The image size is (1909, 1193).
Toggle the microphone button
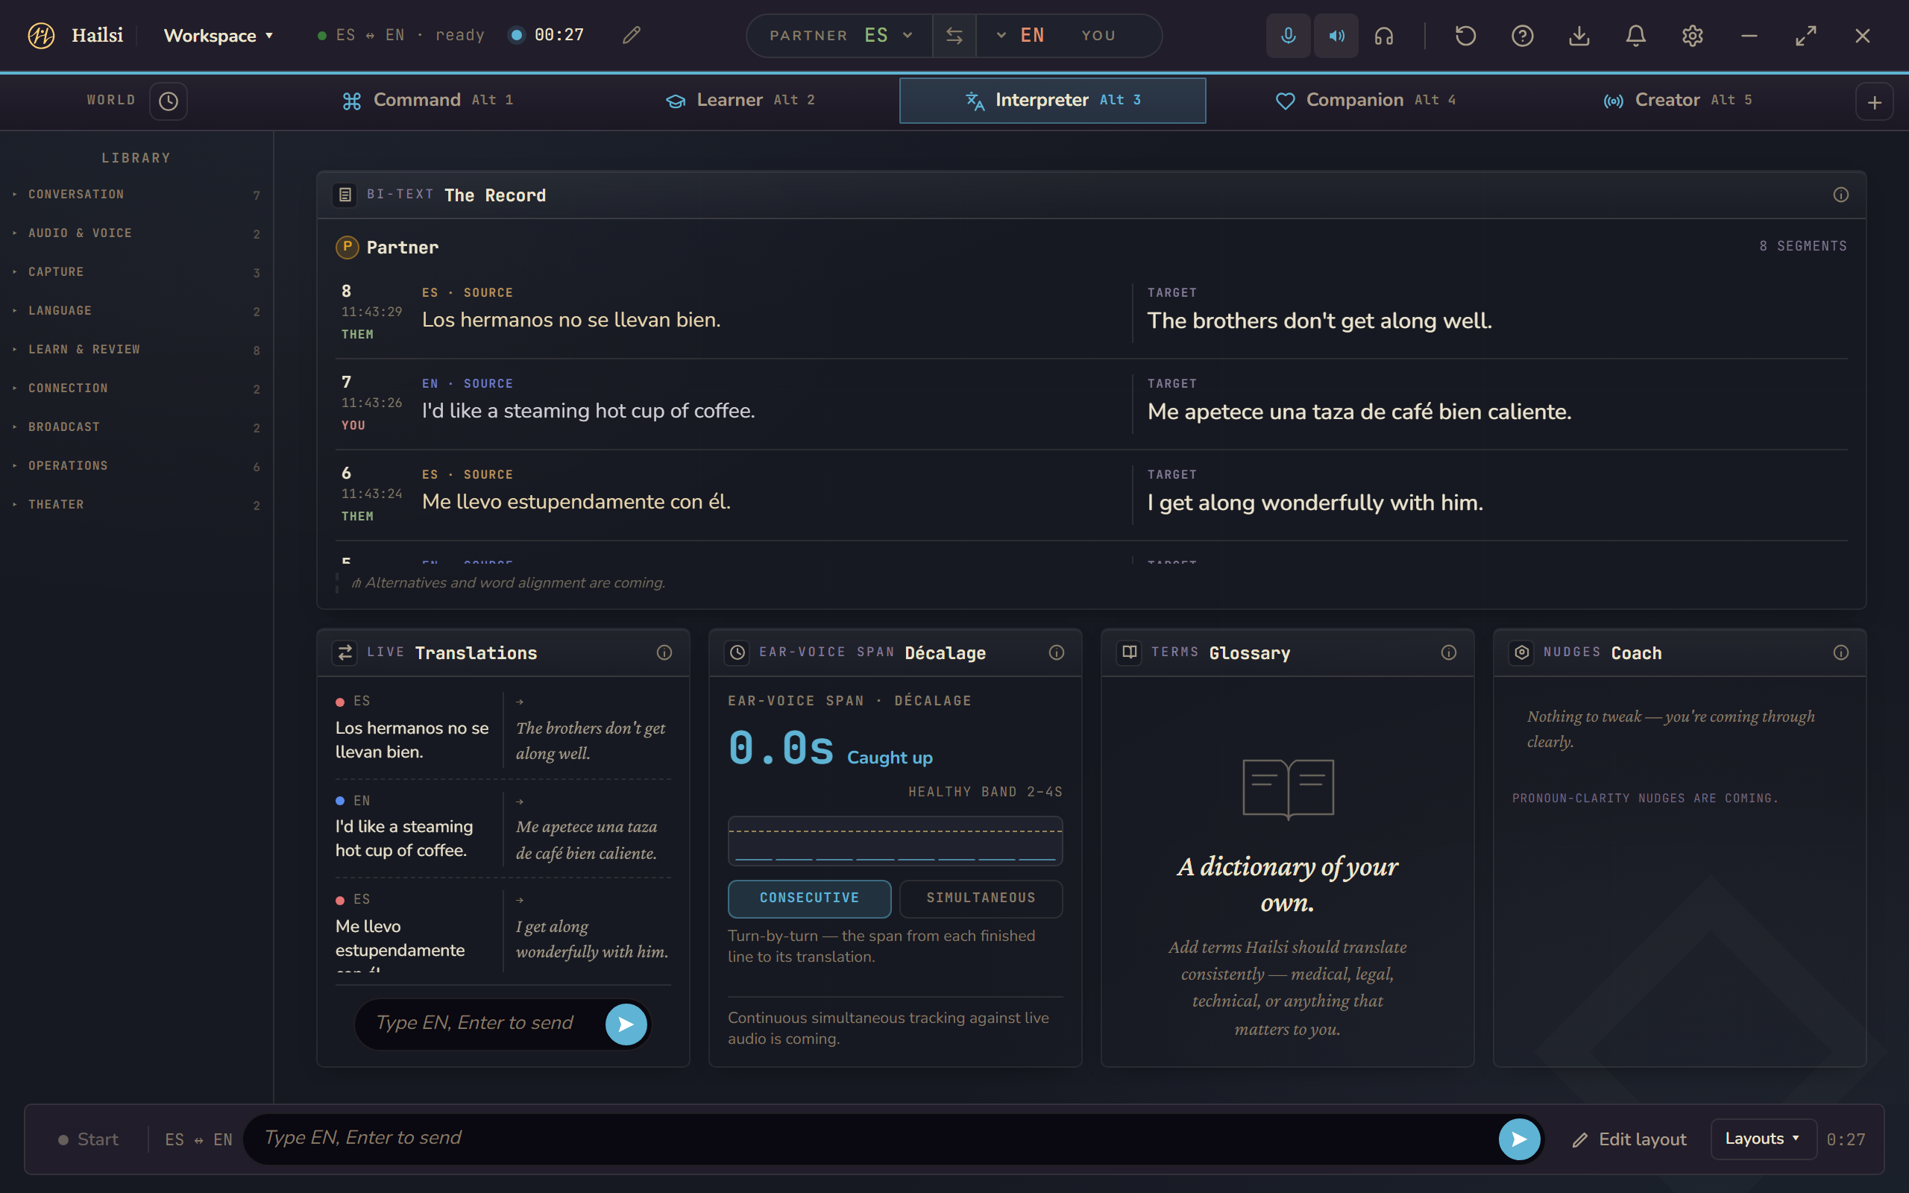1288,36
